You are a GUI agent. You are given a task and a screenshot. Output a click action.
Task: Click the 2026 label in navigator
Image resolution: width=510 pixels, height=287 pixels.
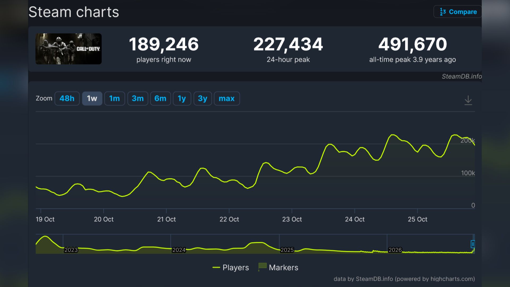click(395, 250)
